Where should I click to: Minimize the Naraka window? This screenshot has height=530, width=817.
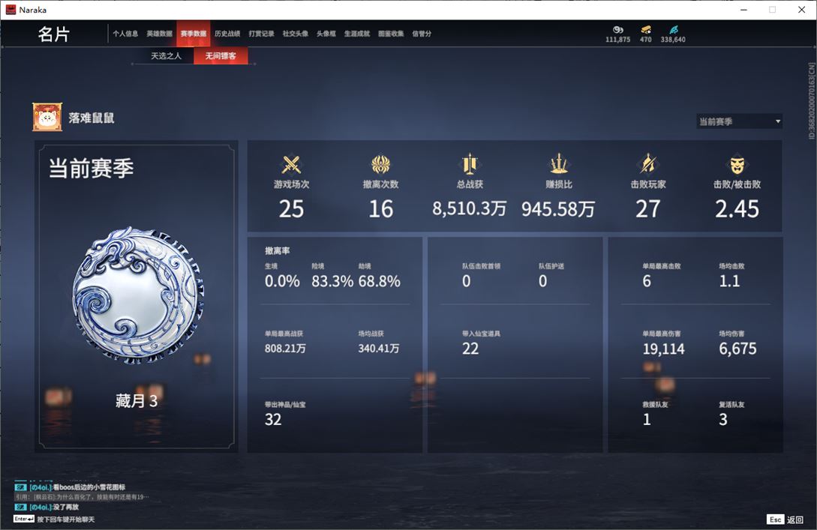[x=743, y=10]
